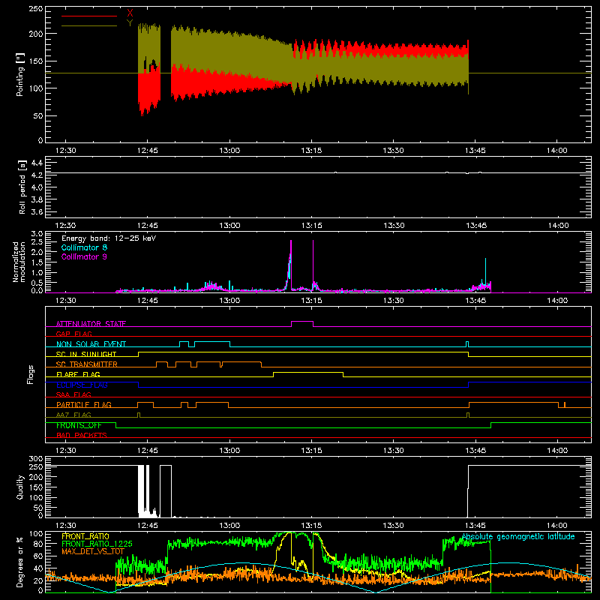Click the "Normalized modulation" axis title
Viewport: 600px width, 600px height.
coord(19,262)
